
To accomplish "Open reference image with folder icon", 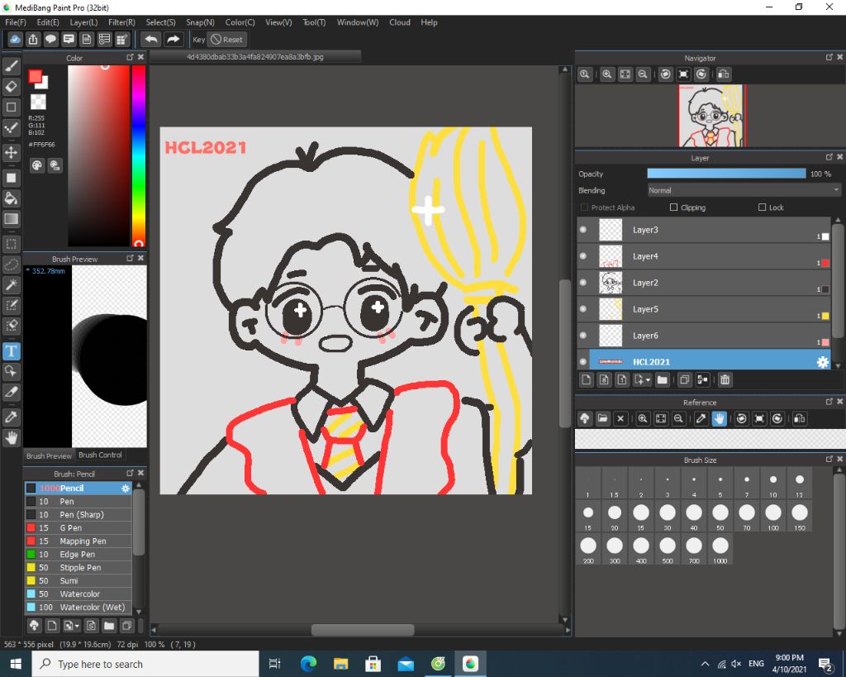I will click(x=602, y=419).
